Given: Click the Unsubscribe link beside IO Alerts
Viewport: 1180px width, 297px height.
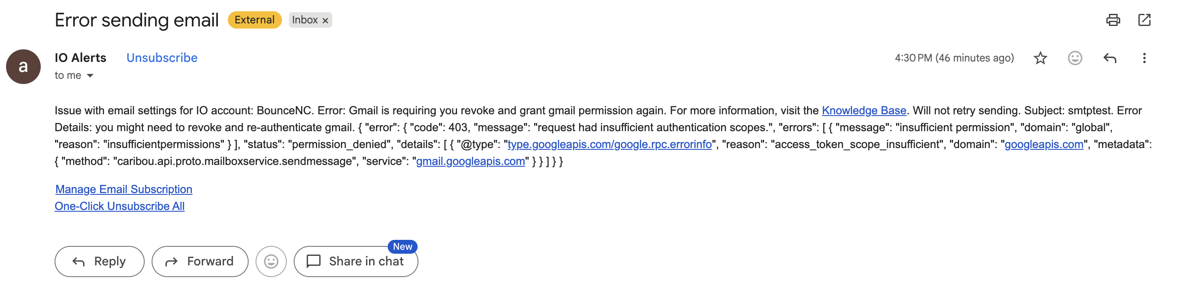Looking at the screenshot, I should tap(162, 58).
